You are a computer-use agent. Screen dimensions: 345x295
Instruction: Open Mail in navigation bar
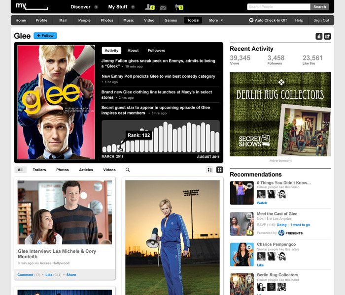63,20
